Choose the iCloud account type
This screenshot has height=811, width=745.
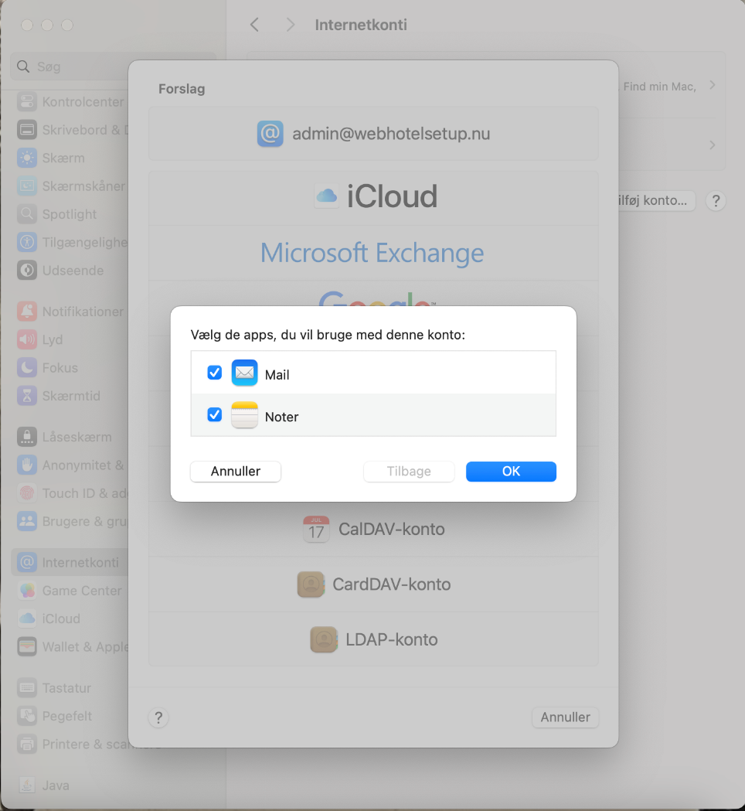point(373,197)
